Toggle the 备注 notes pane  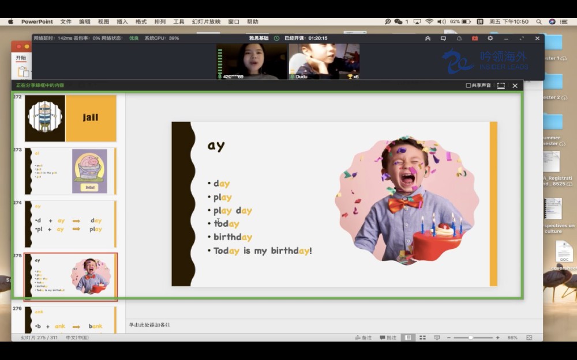[x=363, y=338]
